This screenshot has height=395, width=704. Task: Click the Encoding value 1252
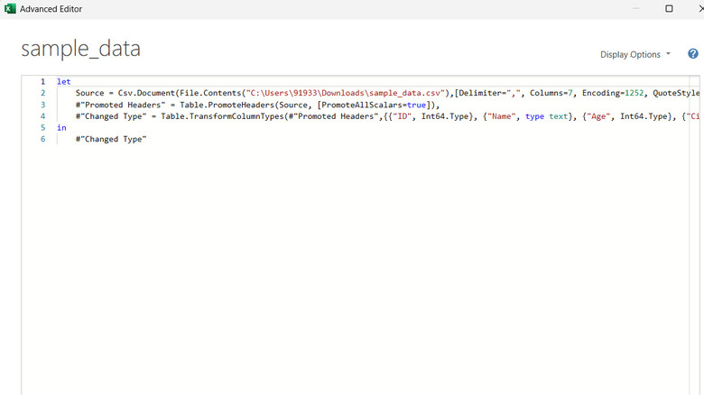(x=634, y=93)
